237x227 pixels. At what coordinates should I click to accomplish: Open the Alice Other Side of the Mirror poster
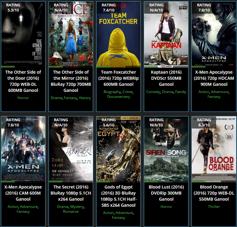coord(71,35)
